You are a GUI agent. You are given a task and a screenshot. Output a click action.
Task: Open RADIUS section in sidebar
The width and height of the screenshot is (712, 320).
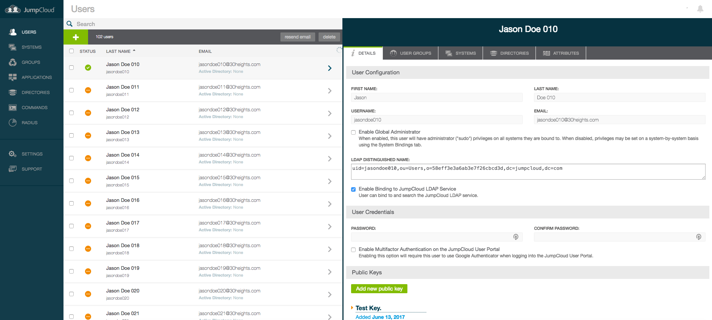point(29,123)
